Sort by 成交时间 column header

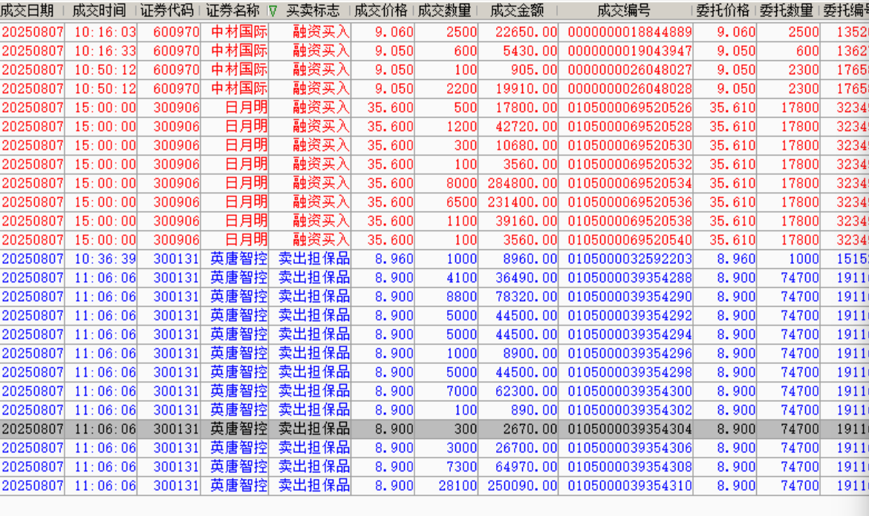click(100, 10)
